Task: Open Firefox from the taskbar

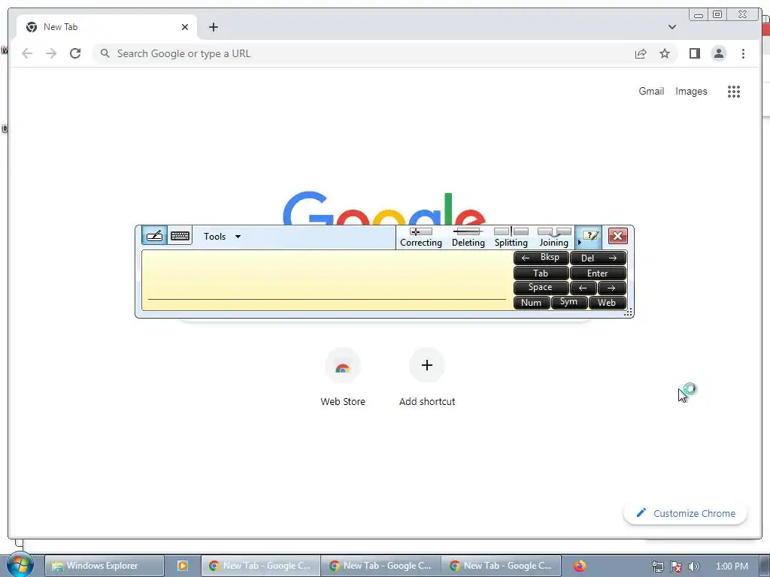Action: pos(580,566)
